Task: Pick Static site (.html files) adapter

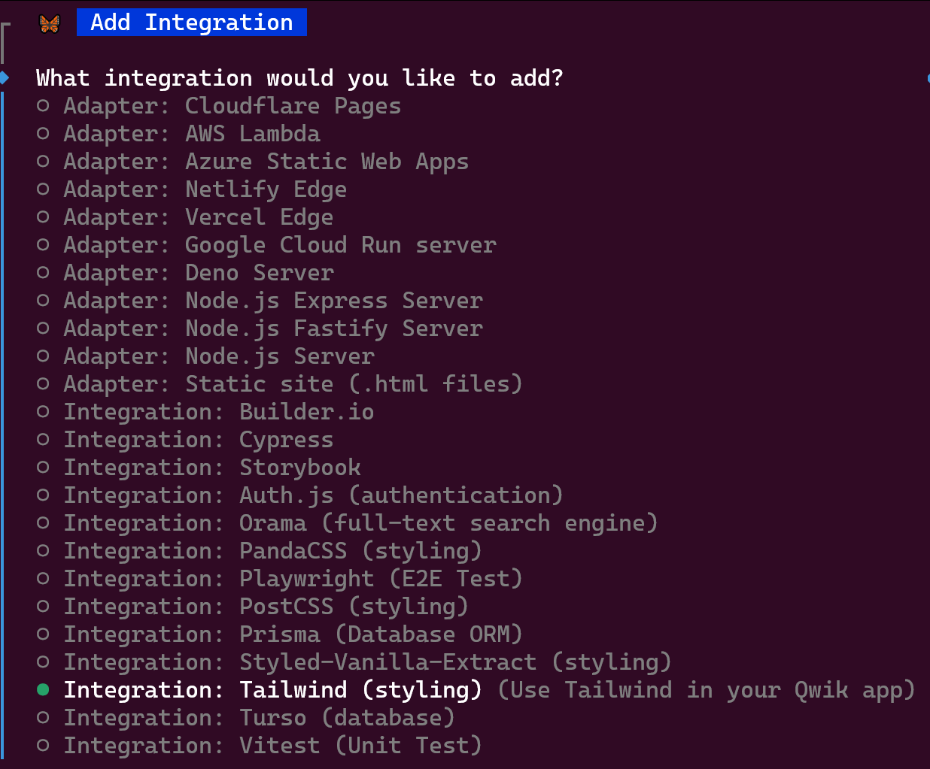Action: click(292, 383)
